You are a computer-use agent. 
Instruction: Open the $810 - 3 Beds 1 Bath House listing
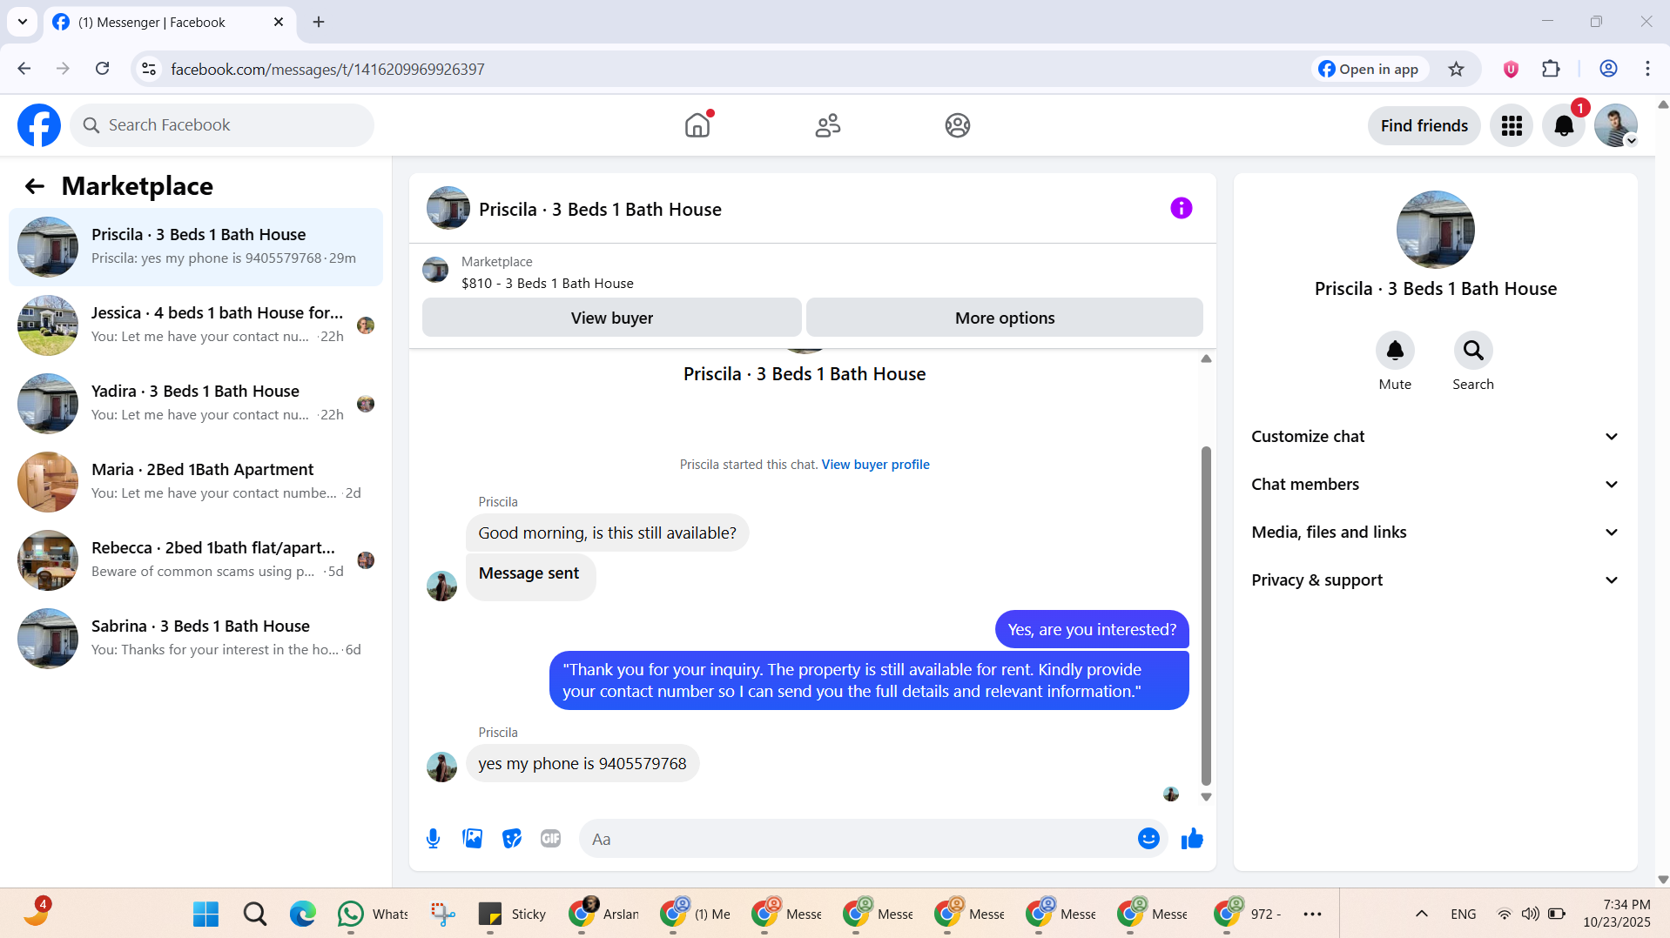coord(547,284)
